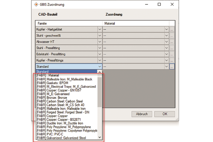This screenshot has width=213, height=142.
Task: Pick [FABR] PVC: PVC-C from list
Action: pos(50,134)
